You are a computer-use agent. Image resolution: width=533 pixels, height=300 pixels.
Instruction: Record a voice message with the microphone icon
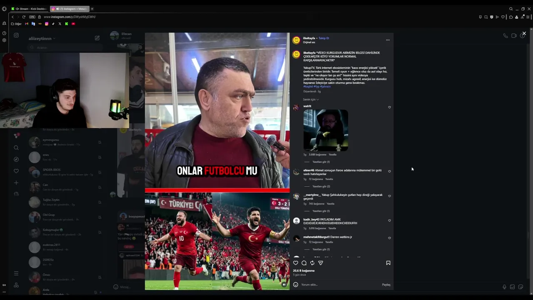click(x=504, y=287)
